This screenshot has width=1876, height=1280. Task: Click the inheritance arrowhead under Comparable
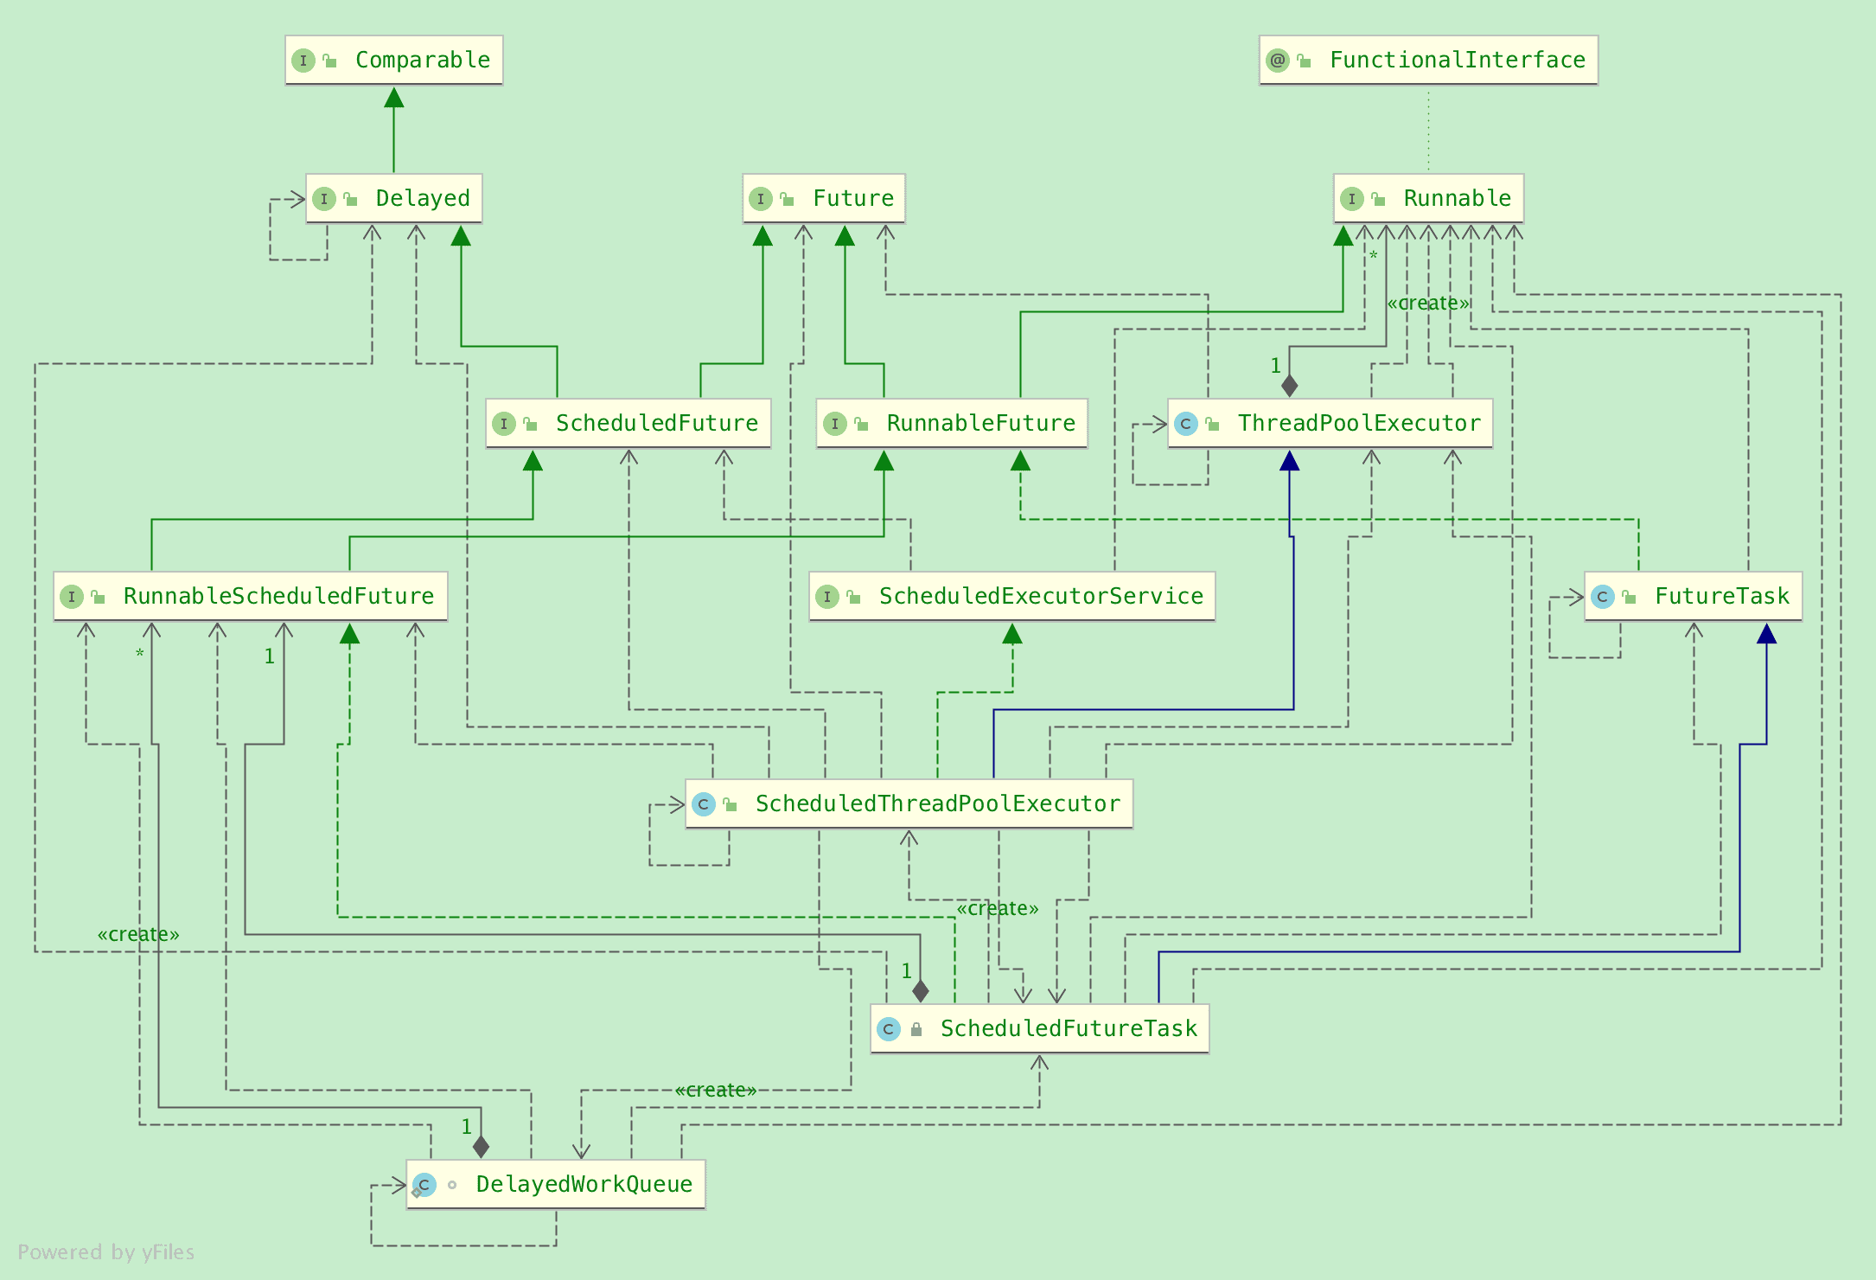394,97
